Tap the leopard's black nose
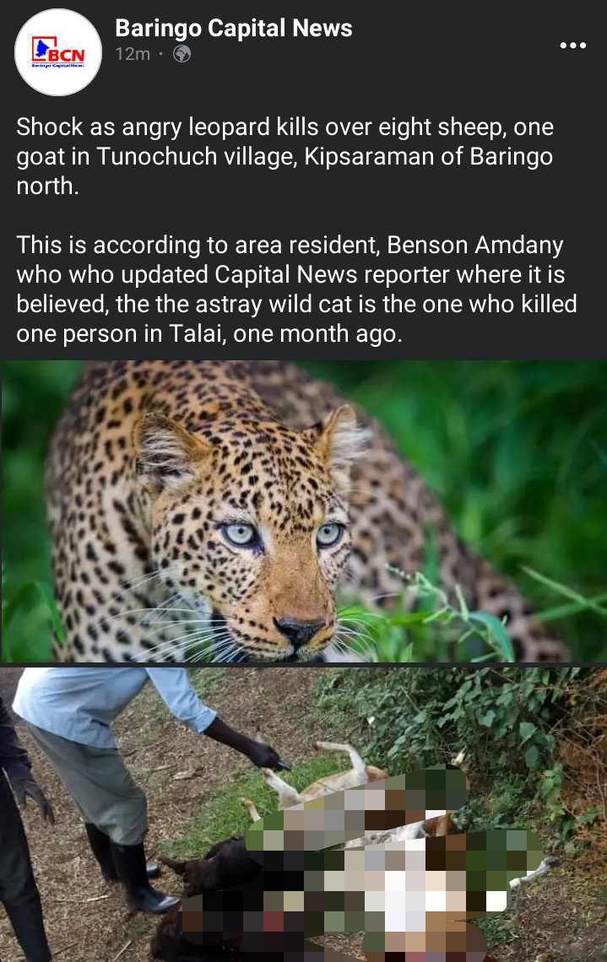Screen dimensions: 607x962 point(299,630)
